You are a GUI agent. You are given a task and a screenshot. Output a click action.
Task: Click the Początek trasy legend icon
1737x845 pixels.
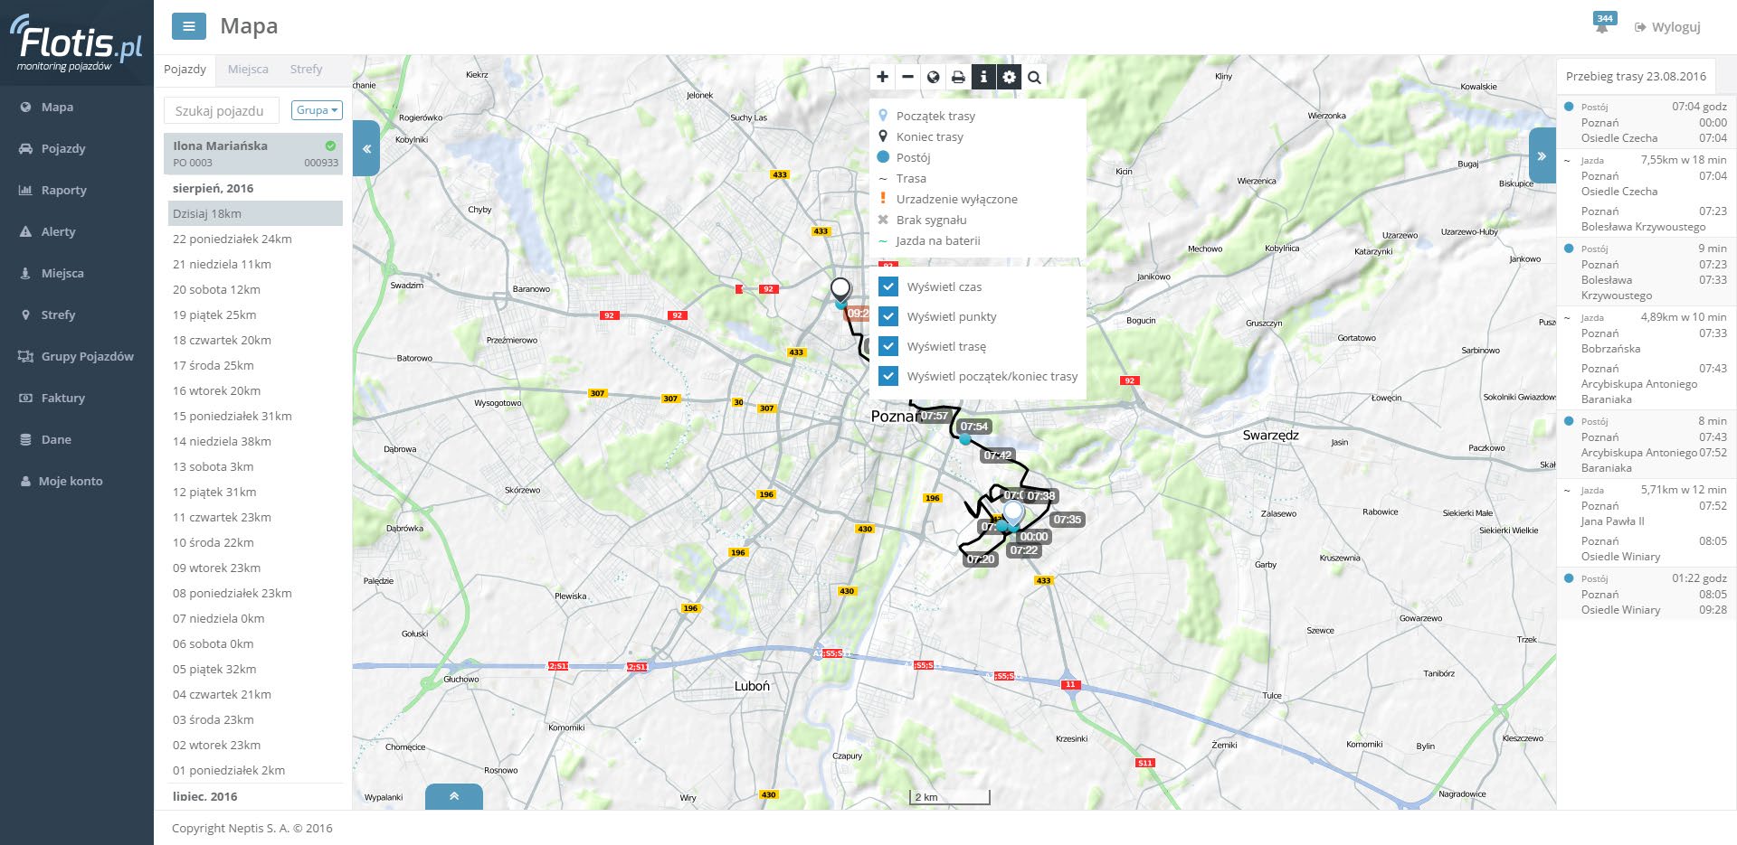(883, 116)
